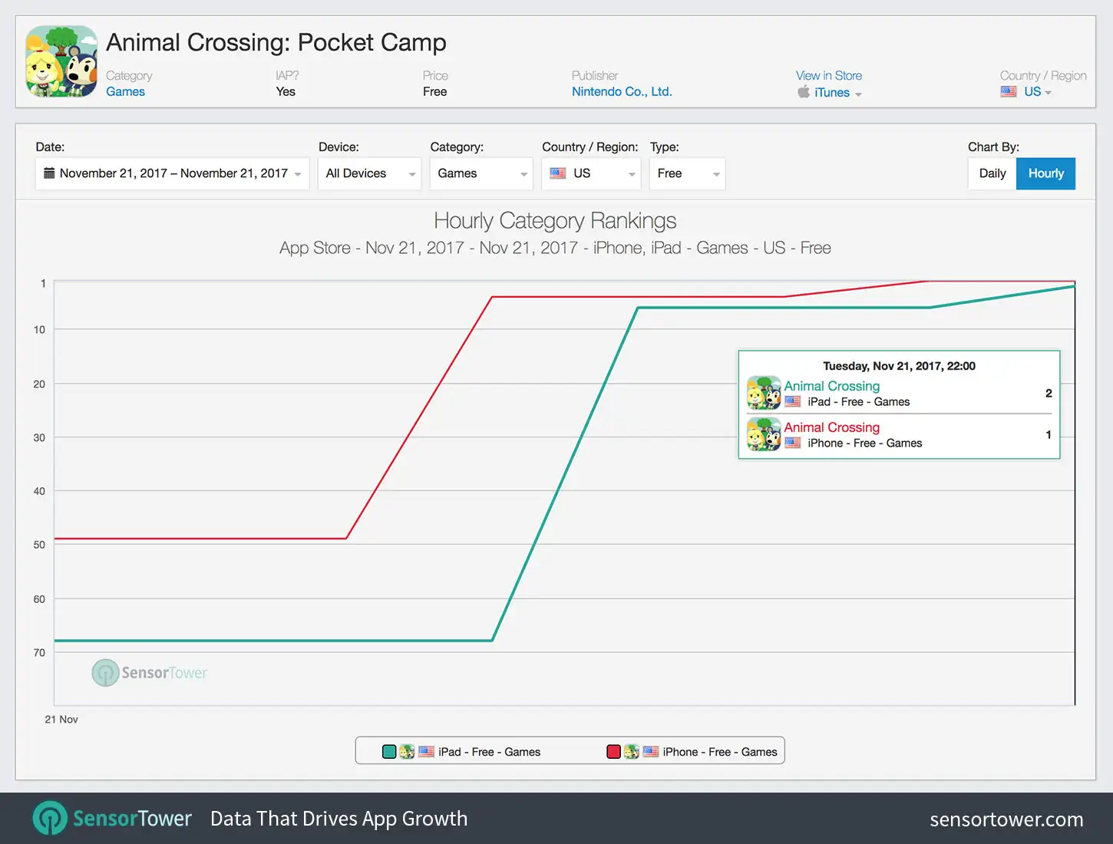
Task: Click the calendar icon in Date field
Action: (49, 173)
